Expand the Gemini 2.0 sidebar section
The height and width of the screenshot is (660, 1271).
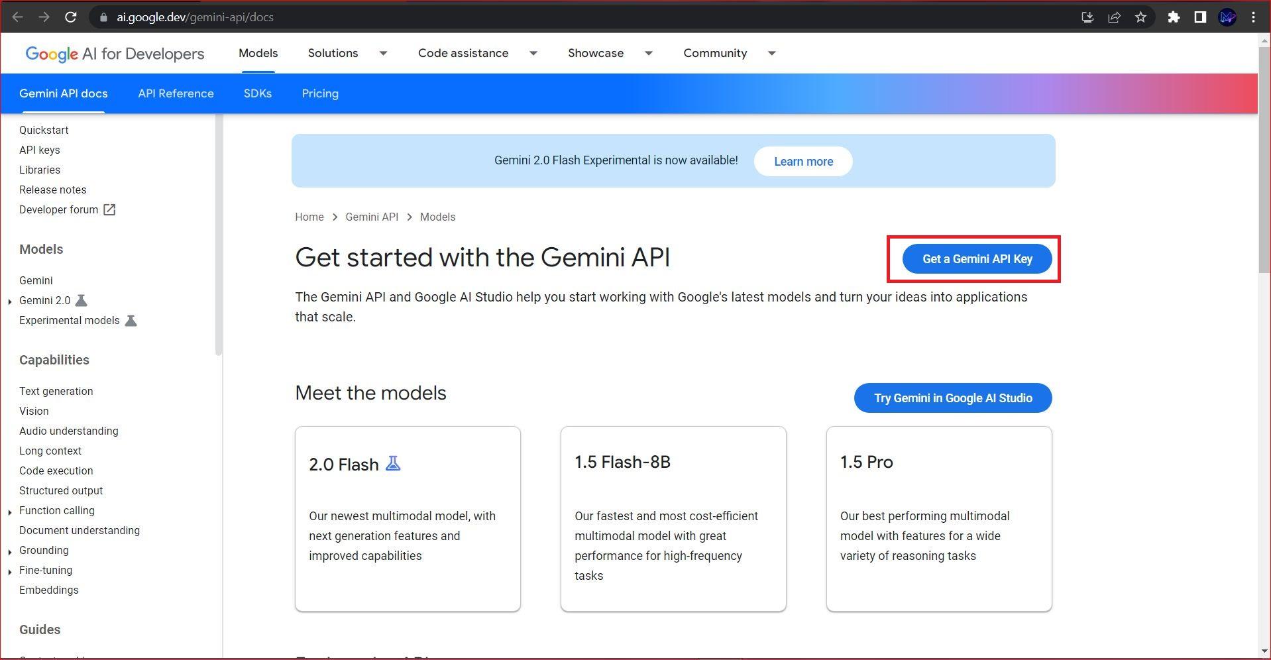(x=10, y=302)
